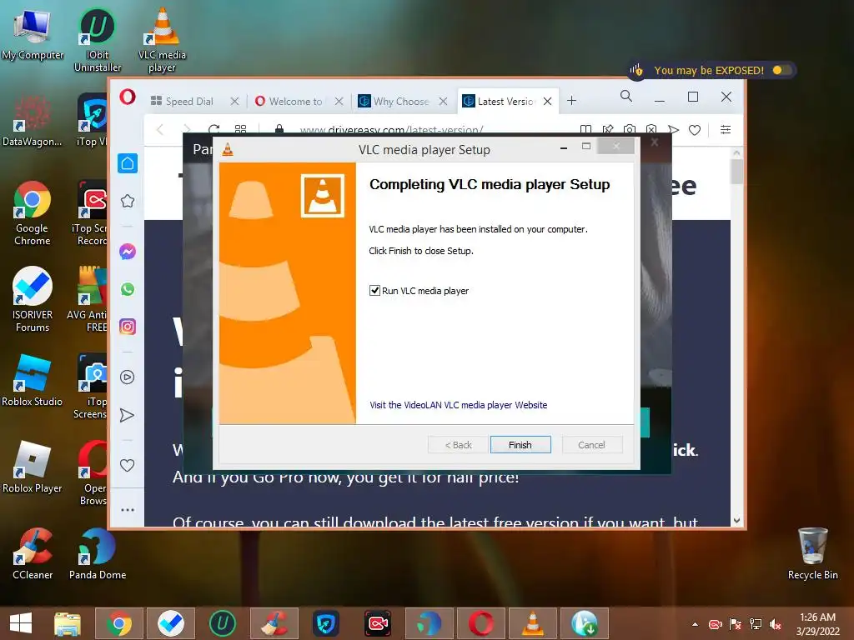Image resolution: width=854 pixels, height=640 pixels.
Task: Open ISORIVER Forums desktop shortcut
Action: click(x=33, y=299)
